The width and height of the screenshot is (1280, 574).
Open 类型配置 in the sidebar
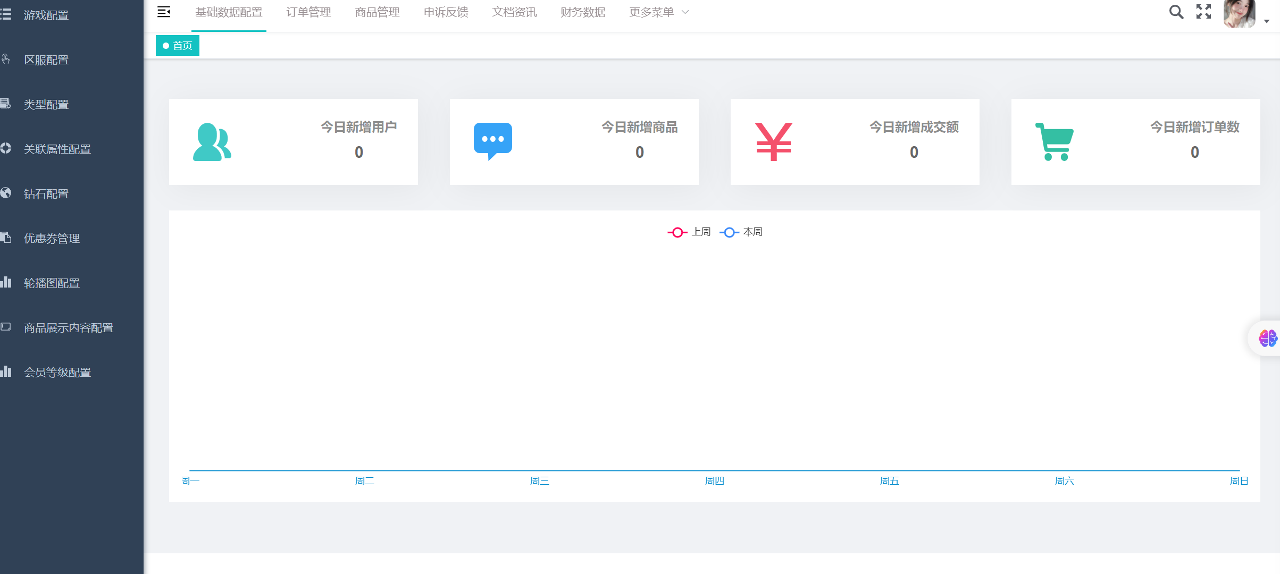[x=72, y=105]
